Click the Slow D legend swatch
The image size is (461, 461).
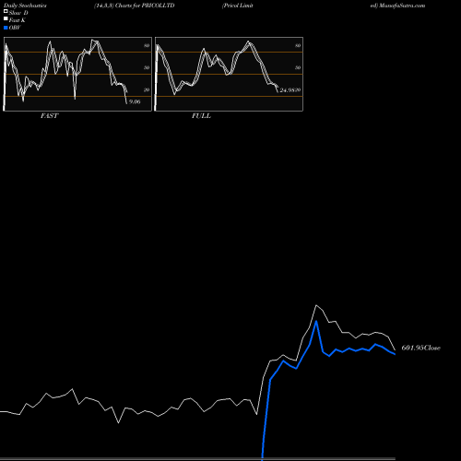6,11
